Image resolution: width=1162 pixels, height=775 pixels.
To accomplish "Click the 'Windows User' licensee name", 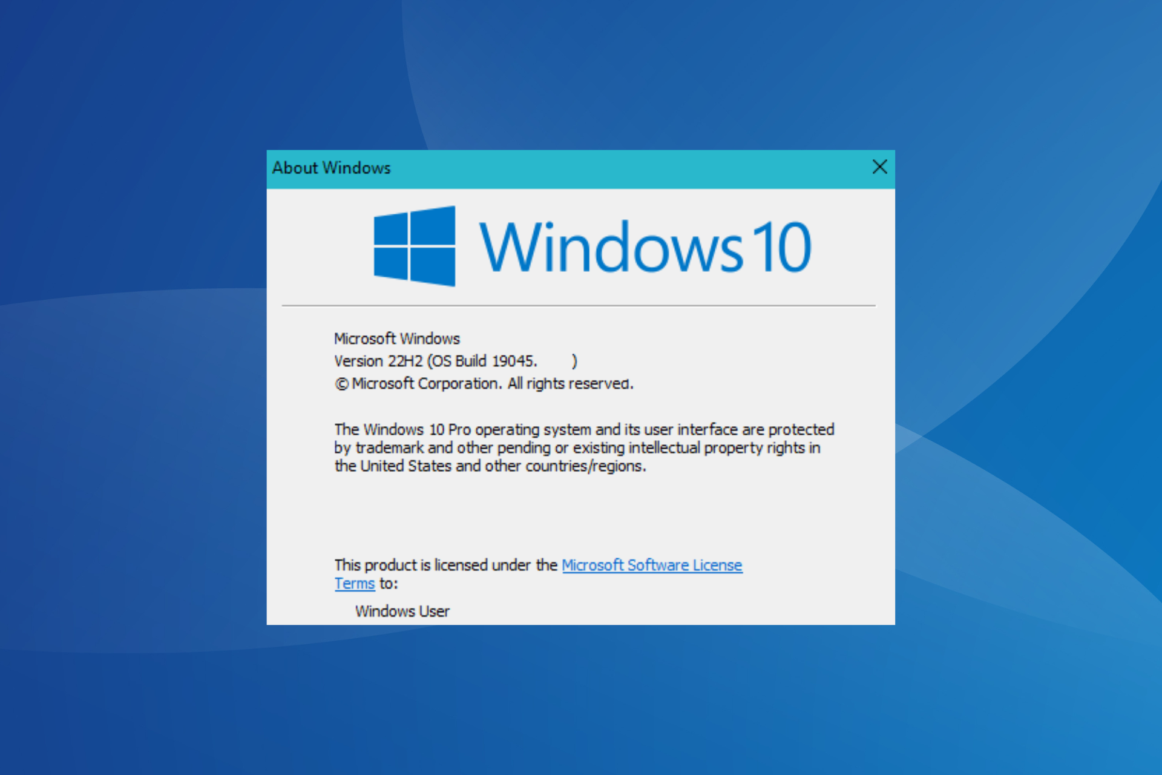I will coord(402,612).
